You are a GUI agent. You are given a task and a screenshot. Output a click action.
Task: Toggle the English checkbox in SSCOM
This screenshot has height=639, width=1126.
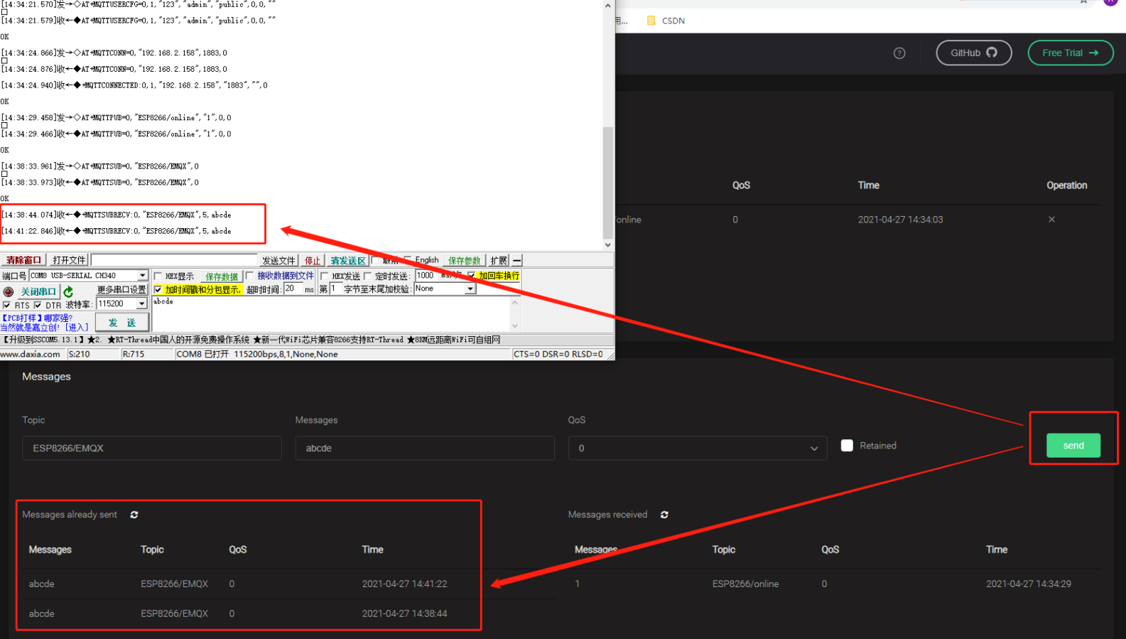[x=408, y=259]
